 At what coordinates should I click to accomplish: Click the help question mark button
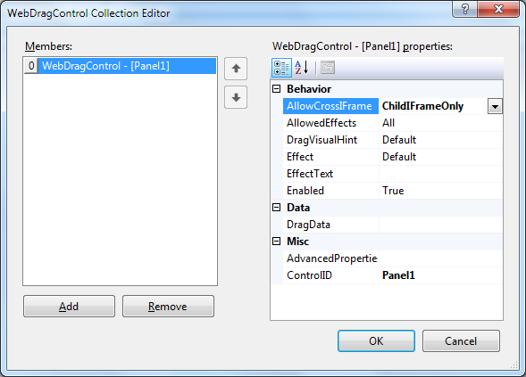tap(464, 9)
